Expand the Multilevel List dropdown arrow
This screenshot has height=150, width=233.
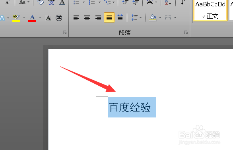[114, 2]
